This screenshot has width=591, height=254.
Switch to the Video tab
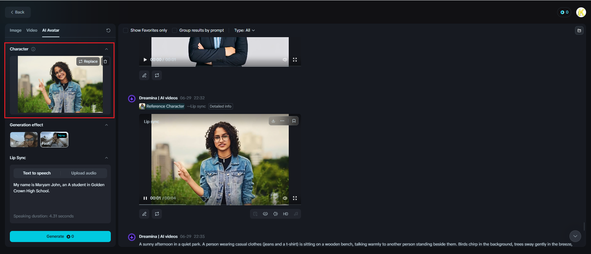(x=32, y=30)
